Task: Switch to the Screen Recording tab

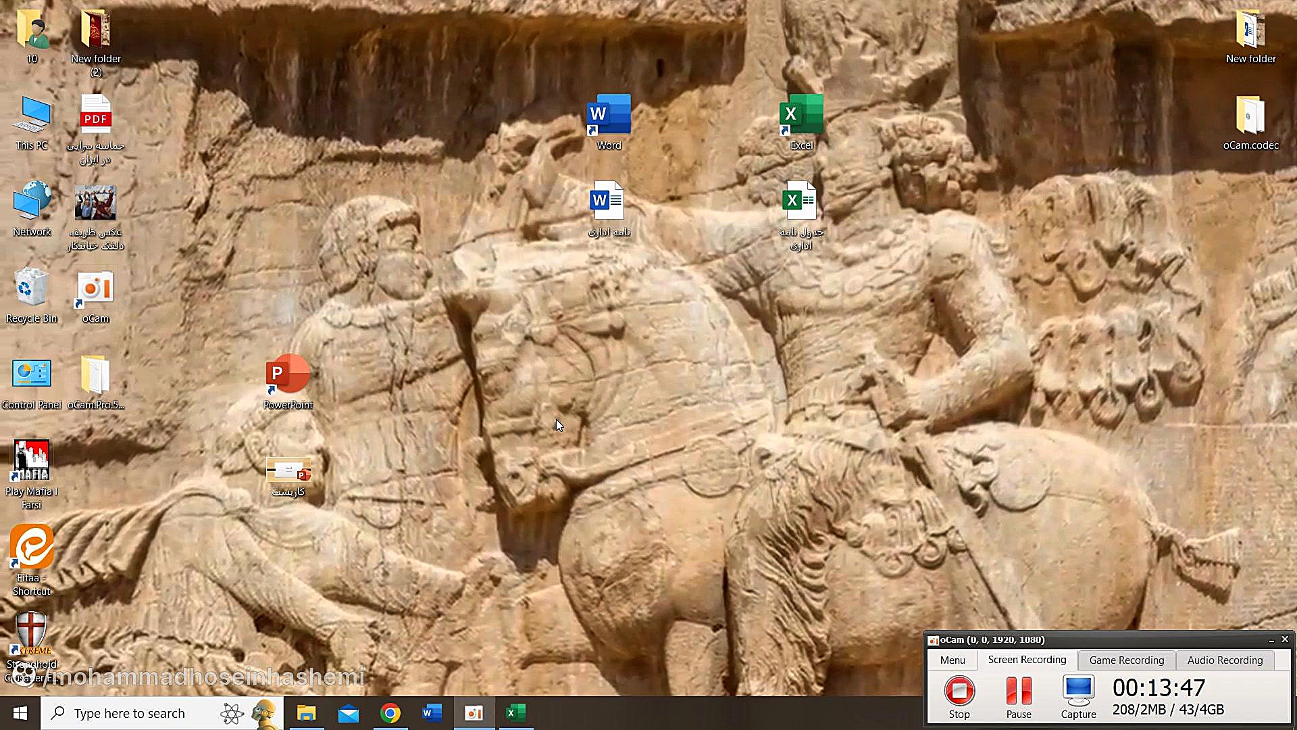Action: 1027,660
